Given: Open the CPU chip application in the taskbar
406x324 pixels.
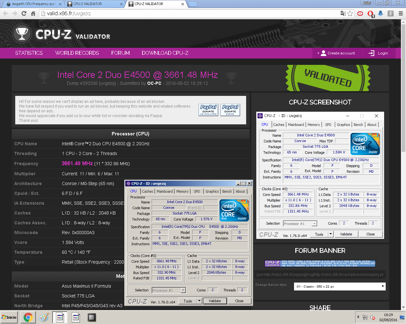Looking at the screenshot, I should click(x=92, y=317).
